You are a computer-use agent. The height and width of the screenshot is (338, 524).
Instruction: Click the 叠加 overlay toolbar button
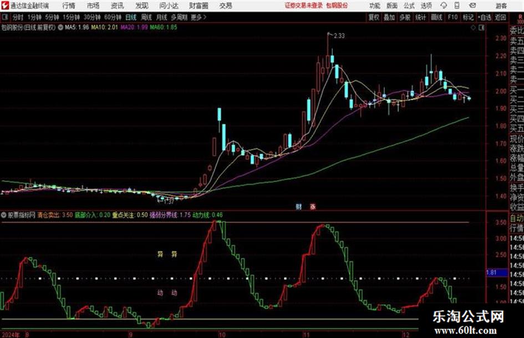(x=389, y=17)
